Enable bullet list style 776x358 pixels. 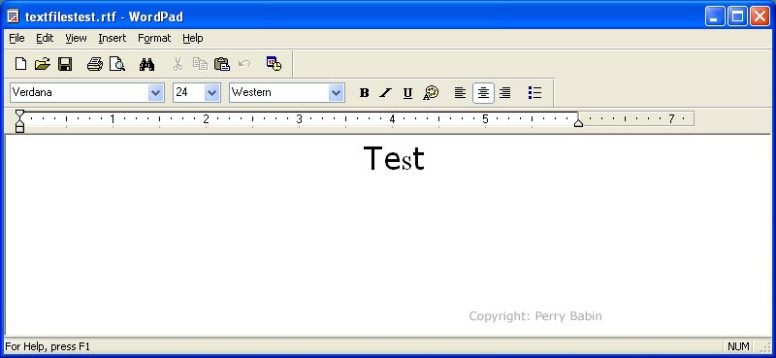tap(535, 92)
